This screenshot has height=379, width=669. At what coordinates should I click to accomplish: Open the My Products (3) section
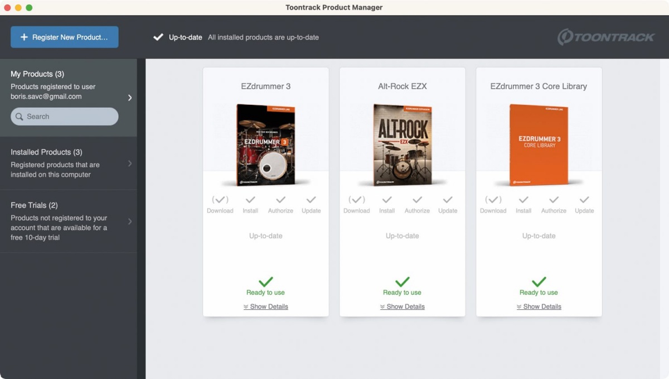tap(69, 98)
